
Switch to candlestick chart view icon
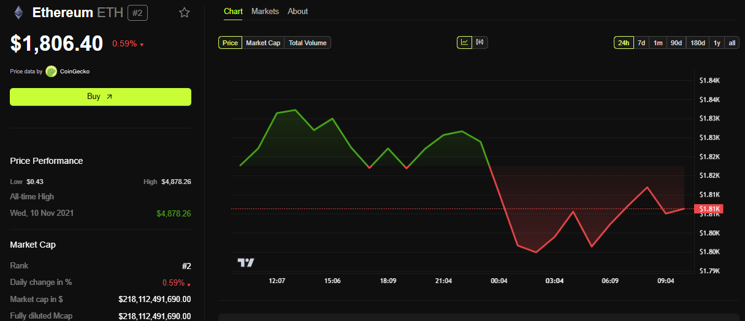tap(480, 42)
